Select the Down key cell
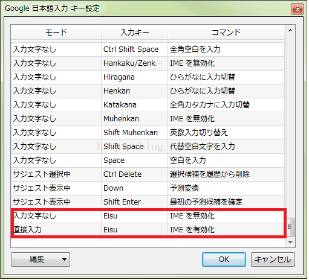 (x=135, y=188)
